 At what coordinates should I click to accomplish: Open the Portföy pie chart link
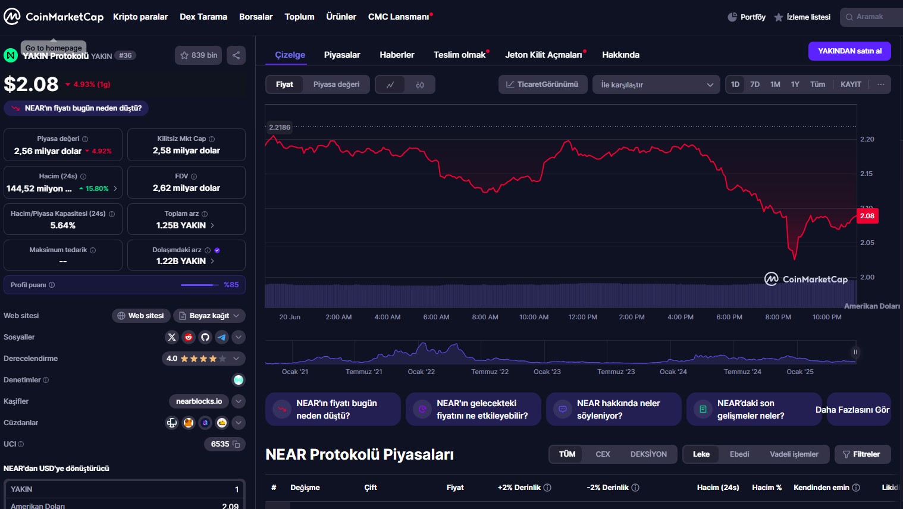pos(747,17)
